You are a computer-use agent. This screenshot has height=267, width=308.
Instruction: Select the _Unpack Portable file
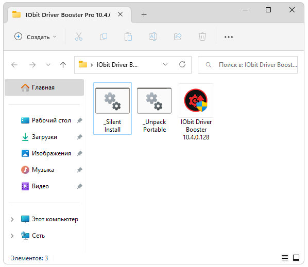tap(155, 110)
